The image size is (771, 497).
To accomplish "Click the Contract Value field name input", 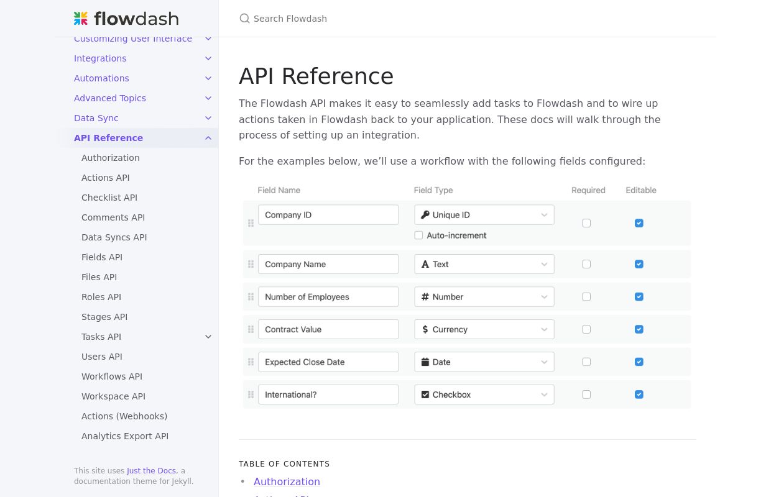I will click(328, 329).
